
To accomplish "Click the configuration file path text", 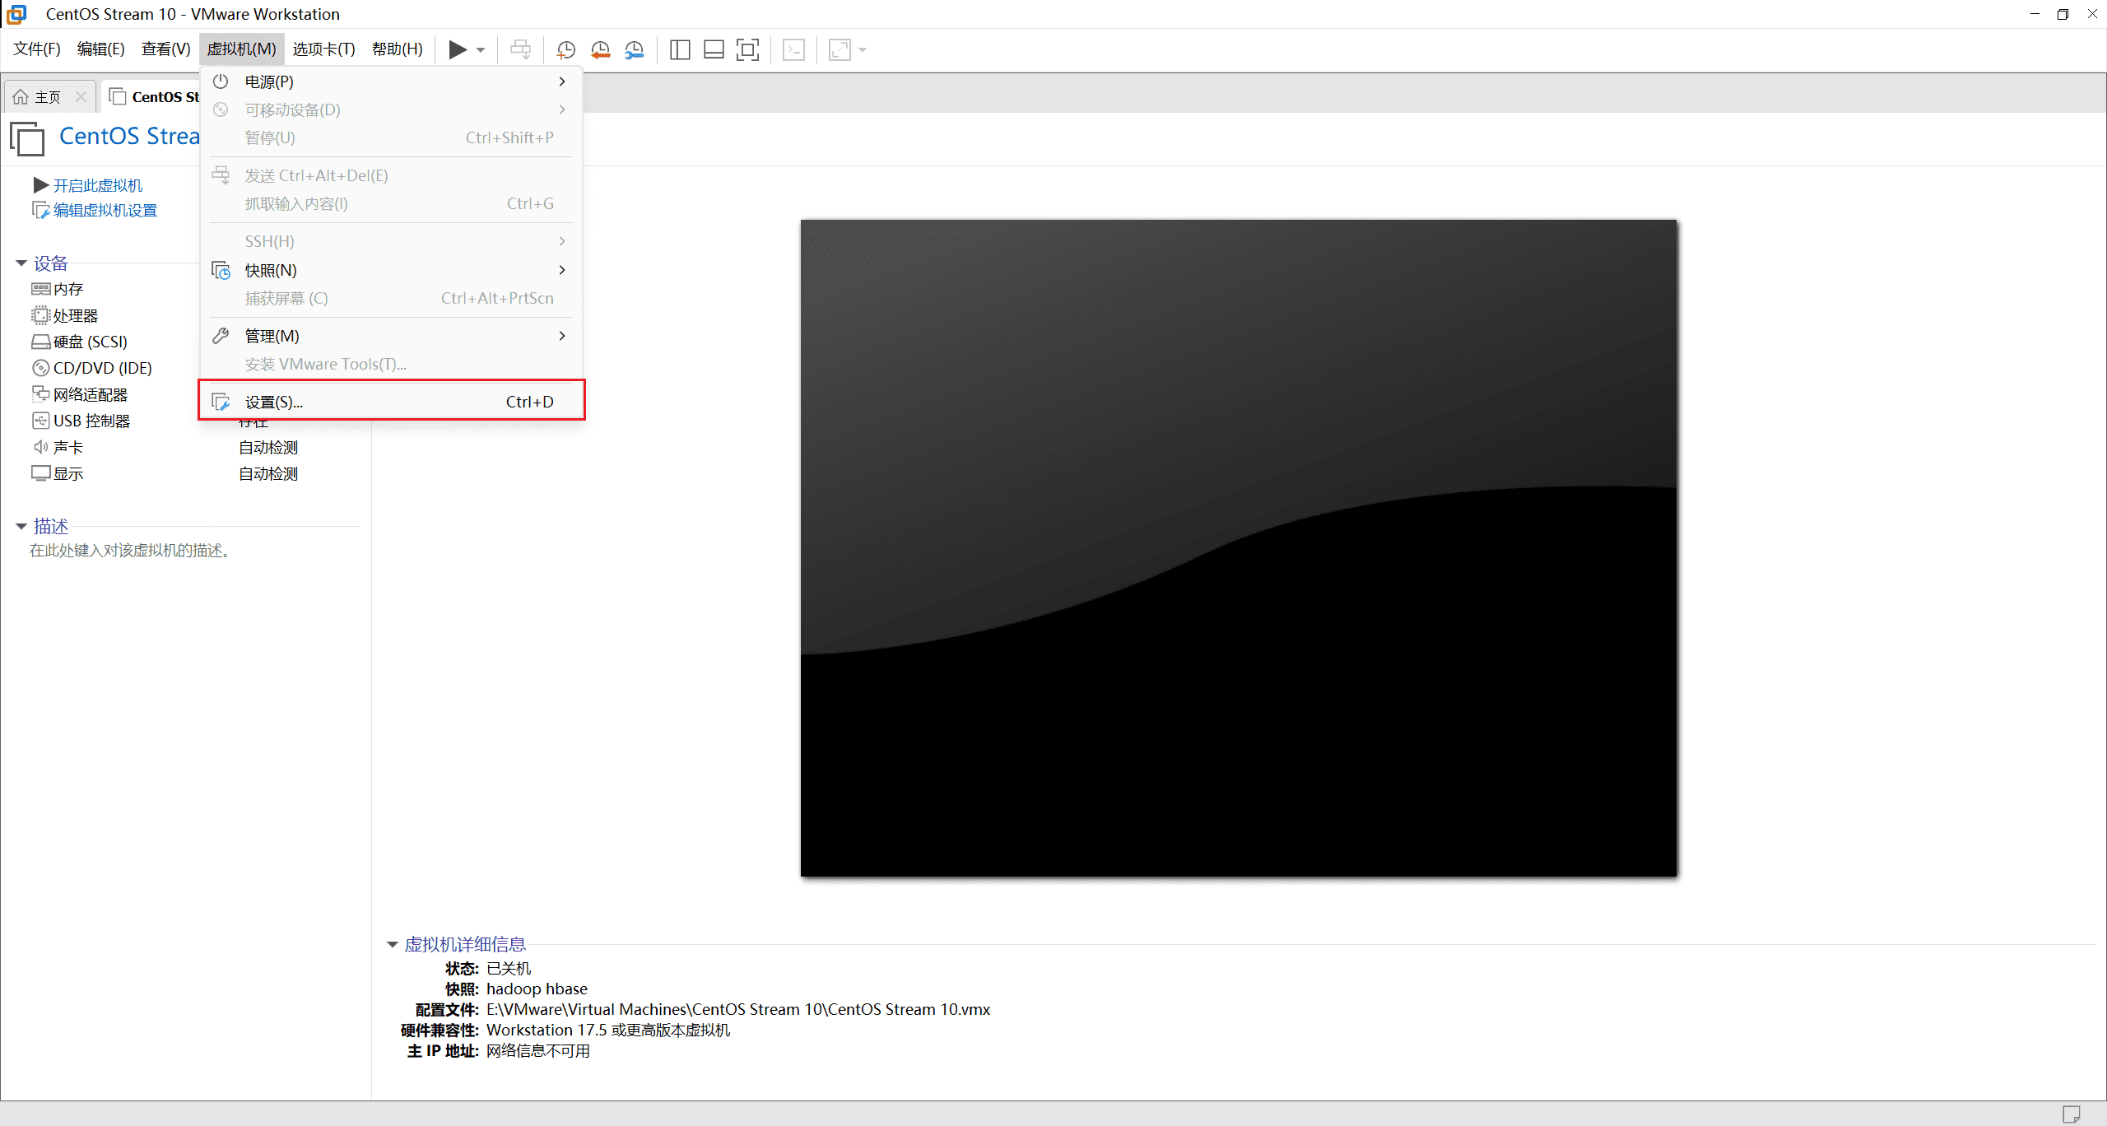I will click(738, 1010).
